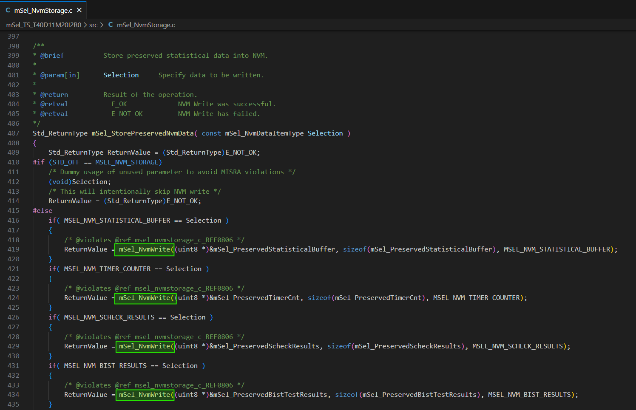This screenshot has height=410, width=636.
Task: Click the C file icon in breadcrumb
Action: click(x=111, y=25)
